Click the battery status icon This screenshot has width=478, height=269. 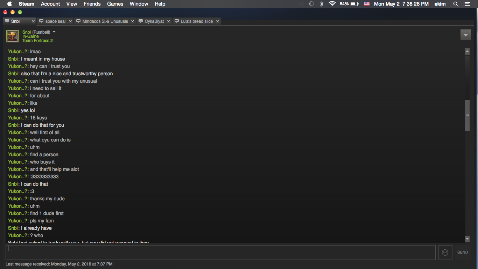(354, 4)
